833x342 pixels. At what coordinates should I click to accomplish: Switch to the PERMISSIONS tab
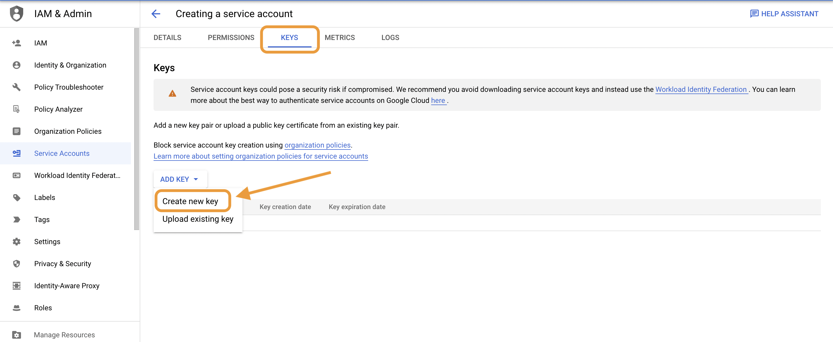[x=231, y=38]
